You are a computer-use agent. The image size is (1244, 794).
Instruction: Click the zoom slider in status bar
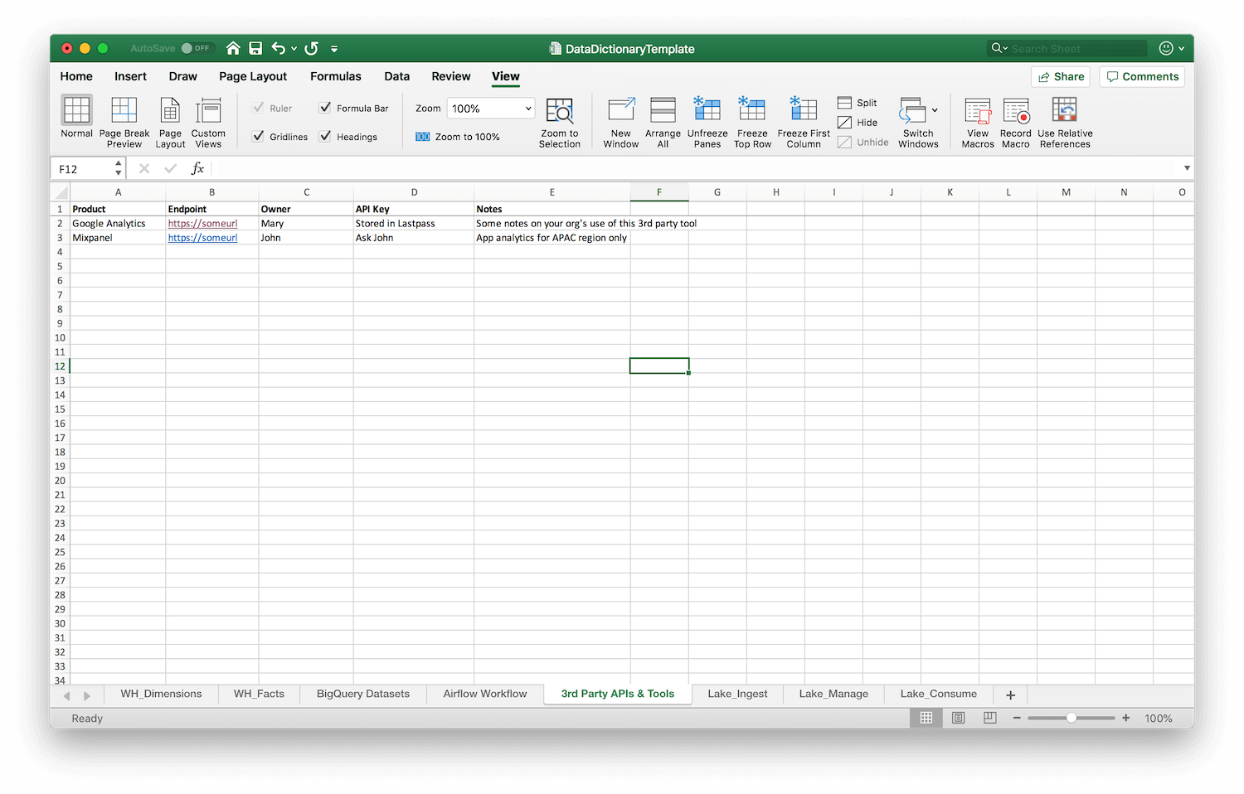tap(1071, 718)
